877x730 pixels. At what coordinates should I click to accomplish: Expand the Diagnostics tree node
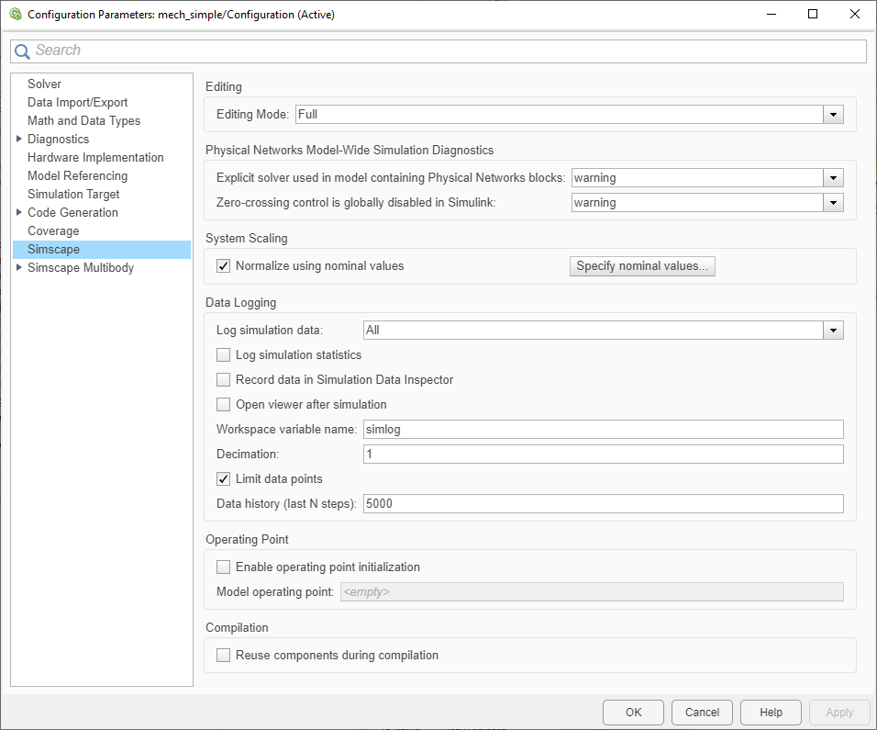pos(19,140)
